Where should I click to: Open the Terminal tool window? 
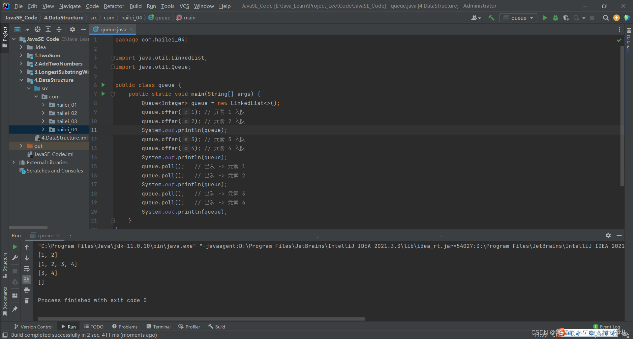pyautogui.click(x=159, y=326)
